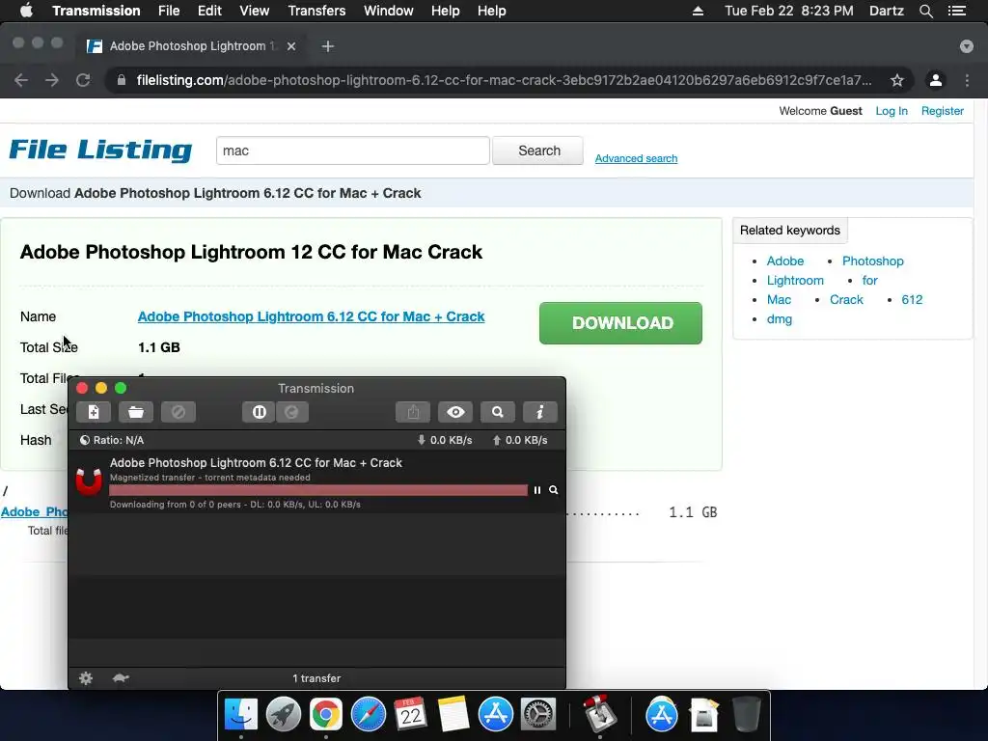The image size is (988, 741).
Task: Select the Adobe related keyword
Action: click(785, 261)
